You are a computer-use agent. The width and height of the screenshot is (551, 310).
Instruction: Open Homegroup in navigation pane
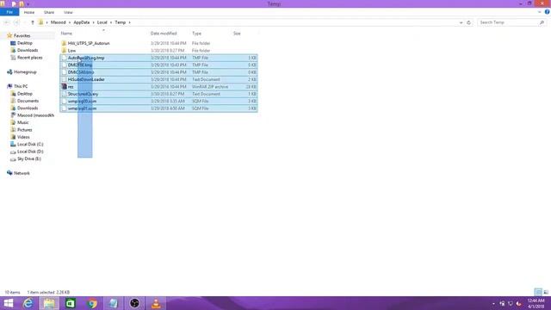25,72
